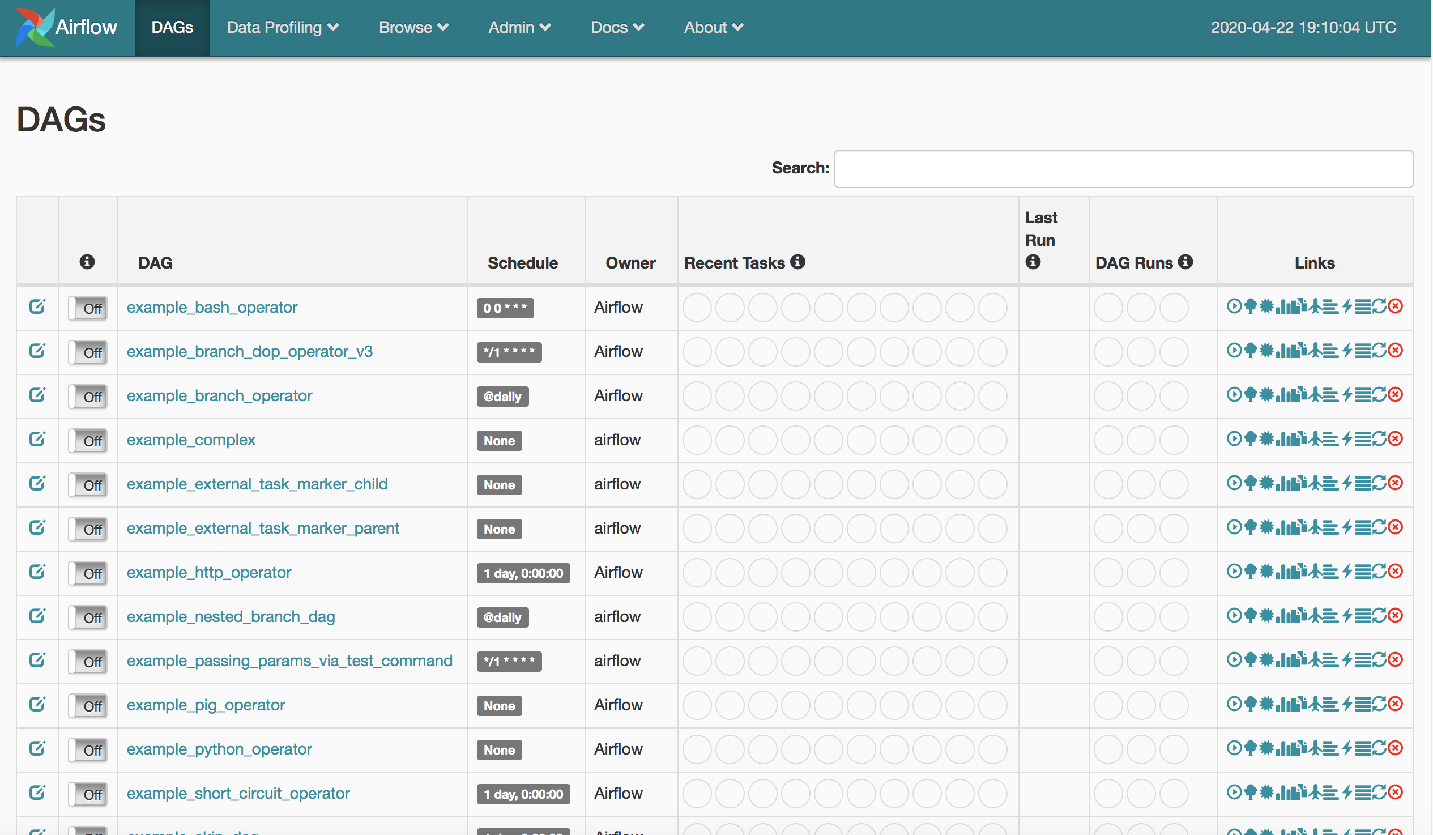
Task: Click Landing Times plane icon for example_http_operator
Action: (1316, 571)
